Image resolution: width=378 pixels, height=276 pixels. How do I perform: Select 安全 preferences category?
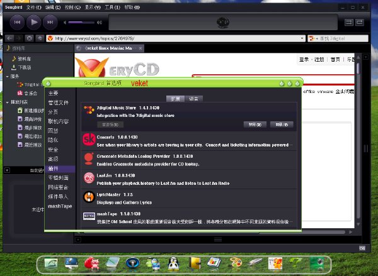click(x=53, y=150)
